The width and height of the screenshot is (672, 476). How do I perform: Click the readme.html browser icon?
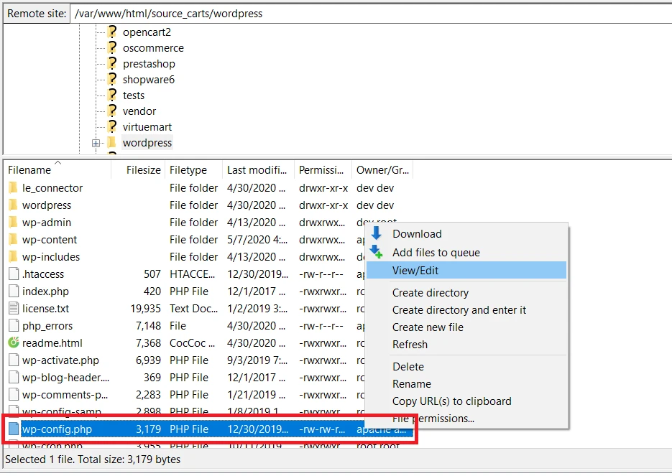coord(14,342)
